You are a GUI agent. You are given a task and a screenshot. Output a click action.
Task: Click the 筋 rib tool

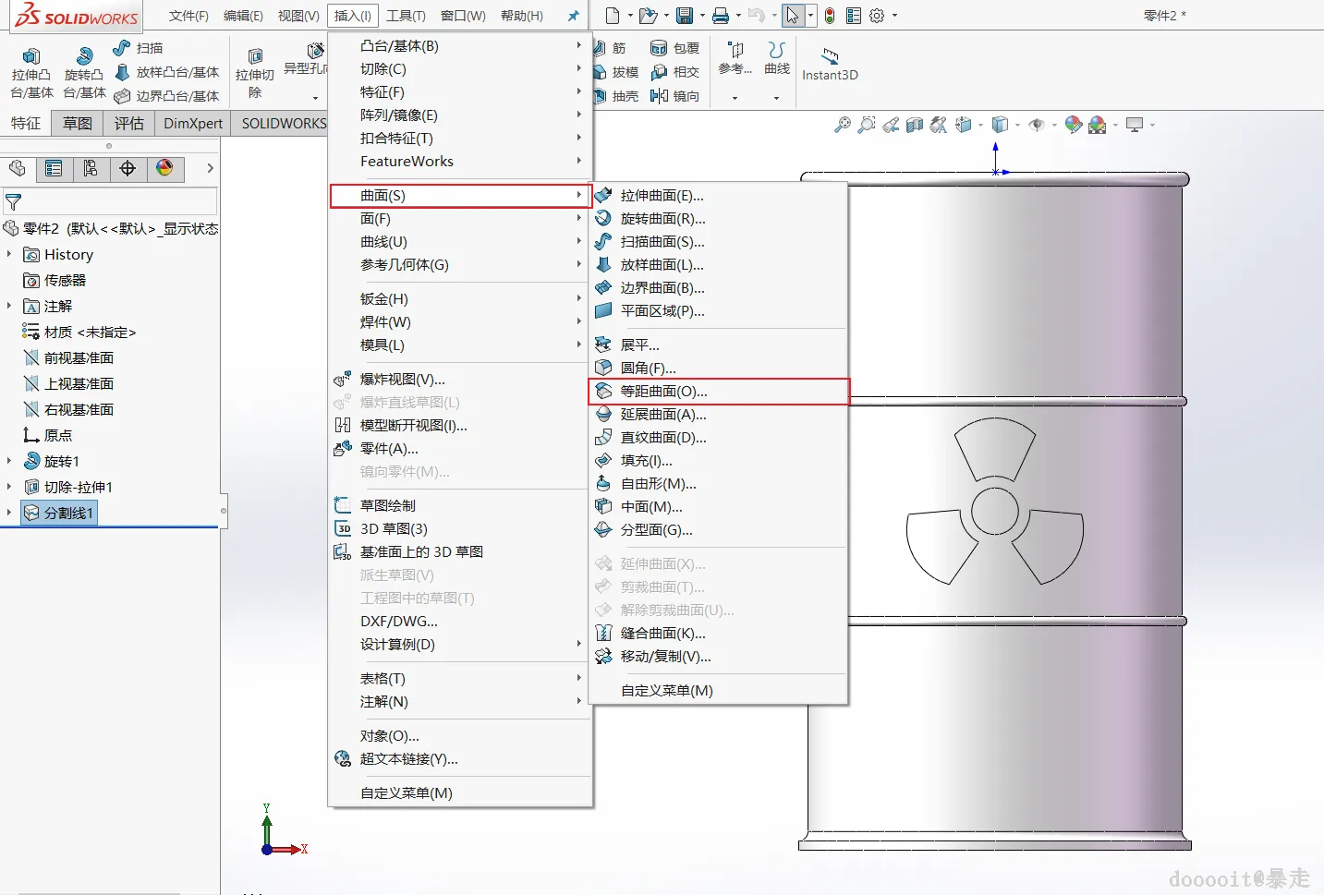(610, 48)
